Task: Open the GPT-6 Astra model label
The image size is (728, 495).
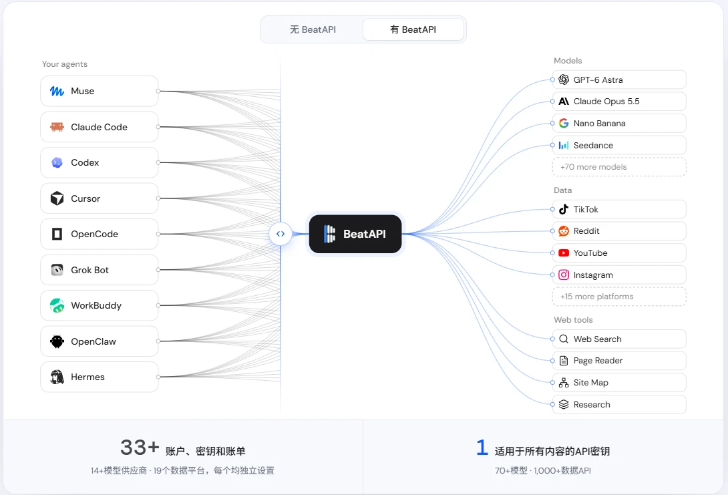Action: (598, 80)
